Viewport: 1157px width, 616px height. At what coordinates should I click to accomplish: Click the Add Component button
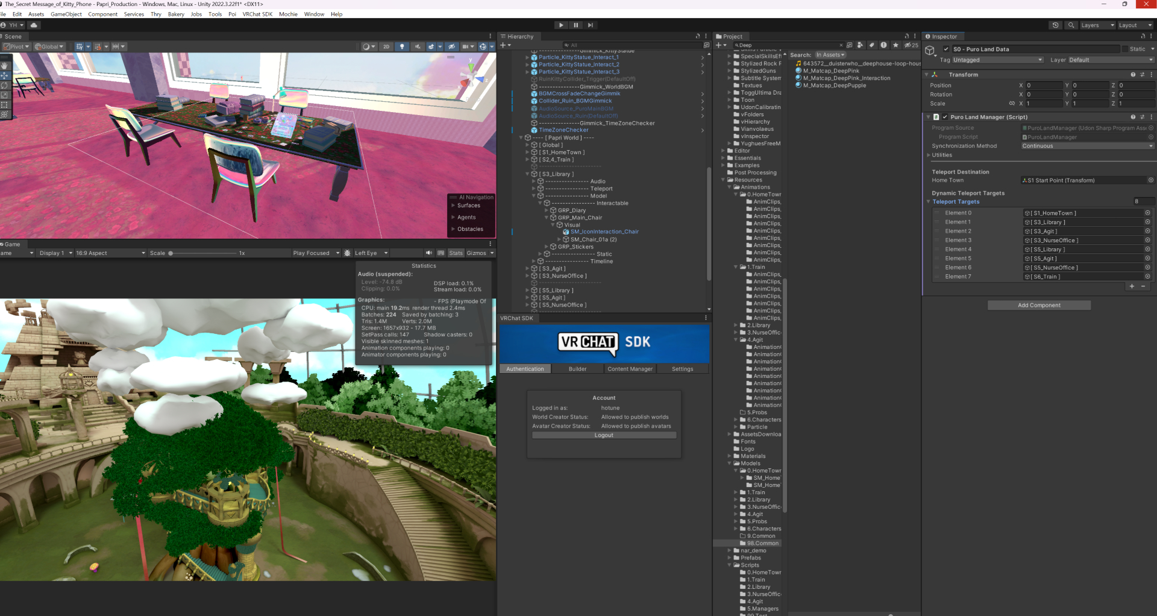[1039, 306]
